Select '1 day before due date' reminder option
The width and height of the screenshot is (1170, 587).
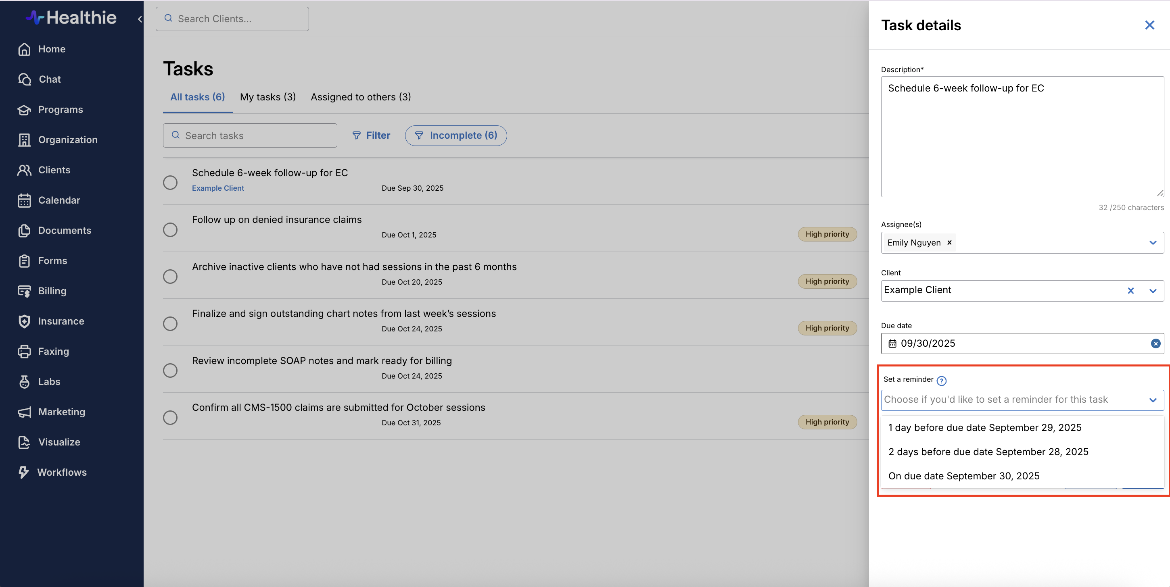click(985, 428)
